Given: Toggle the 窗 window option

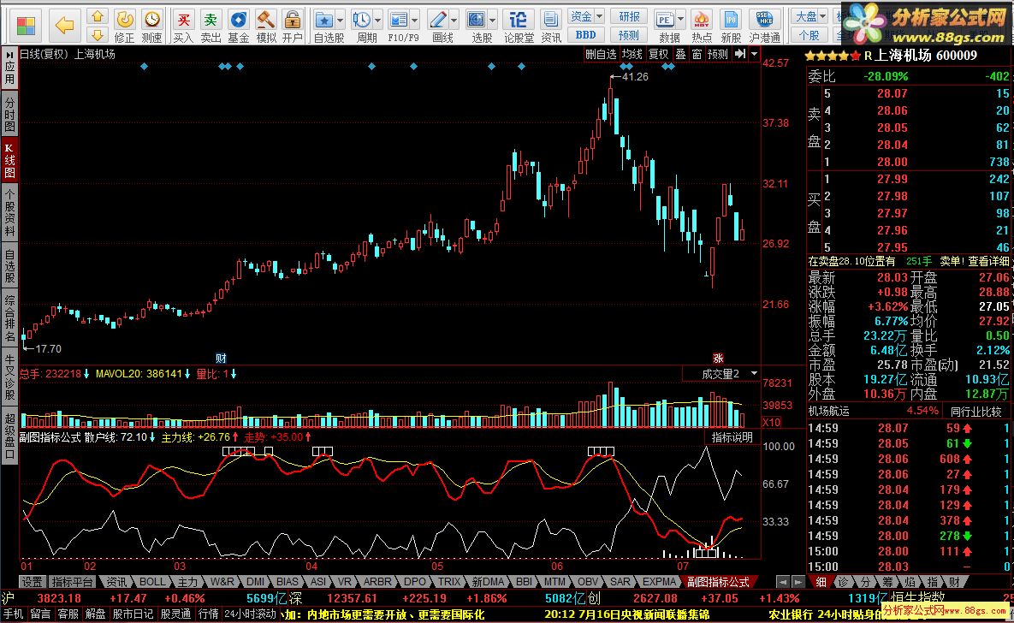Looking at the screenshot, I should 697,55.
